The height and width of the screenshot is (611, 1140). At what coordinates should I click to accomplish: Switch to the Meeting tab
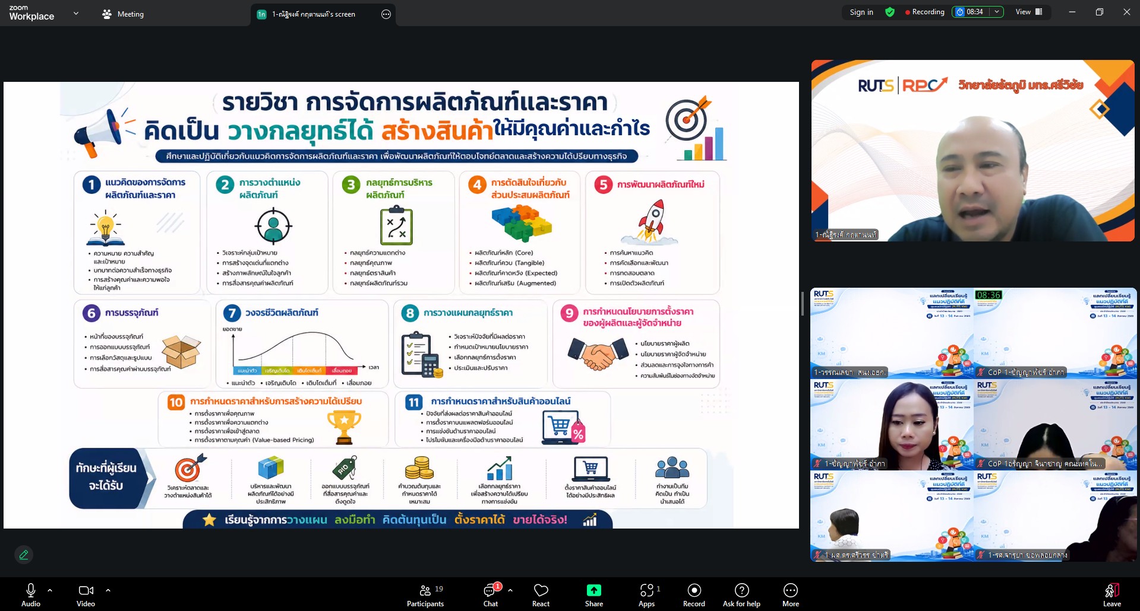tap(123, 14)
